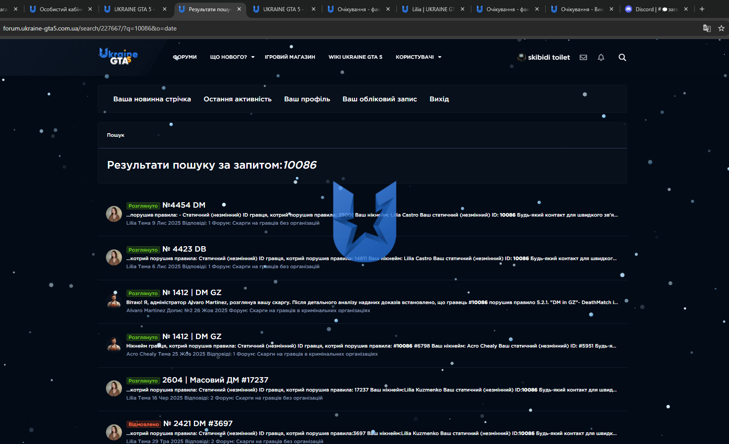
Task: Open the Ігровий магазин menu item
Action: pyautogui.click(x=290, y=57)
